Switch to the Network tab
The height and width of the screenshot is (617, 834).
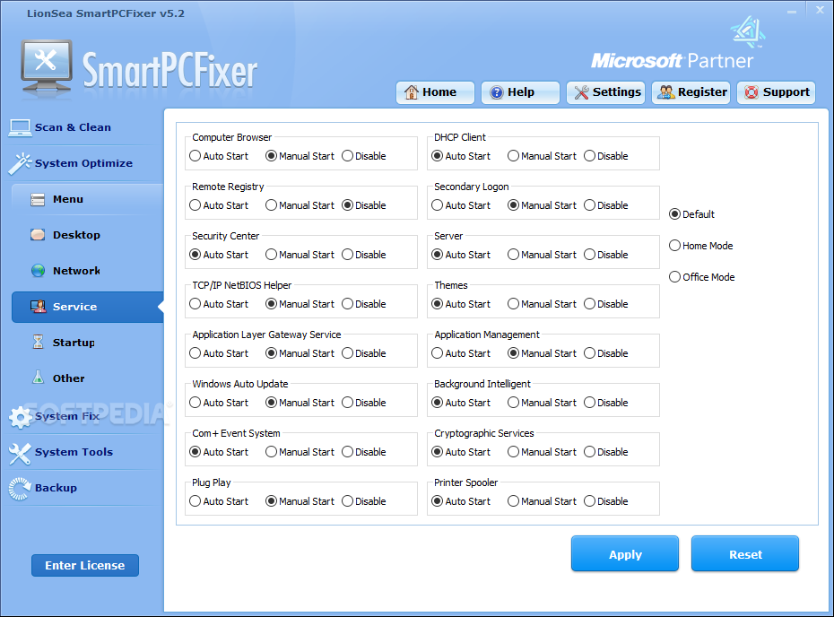click(x=87, y=271)
